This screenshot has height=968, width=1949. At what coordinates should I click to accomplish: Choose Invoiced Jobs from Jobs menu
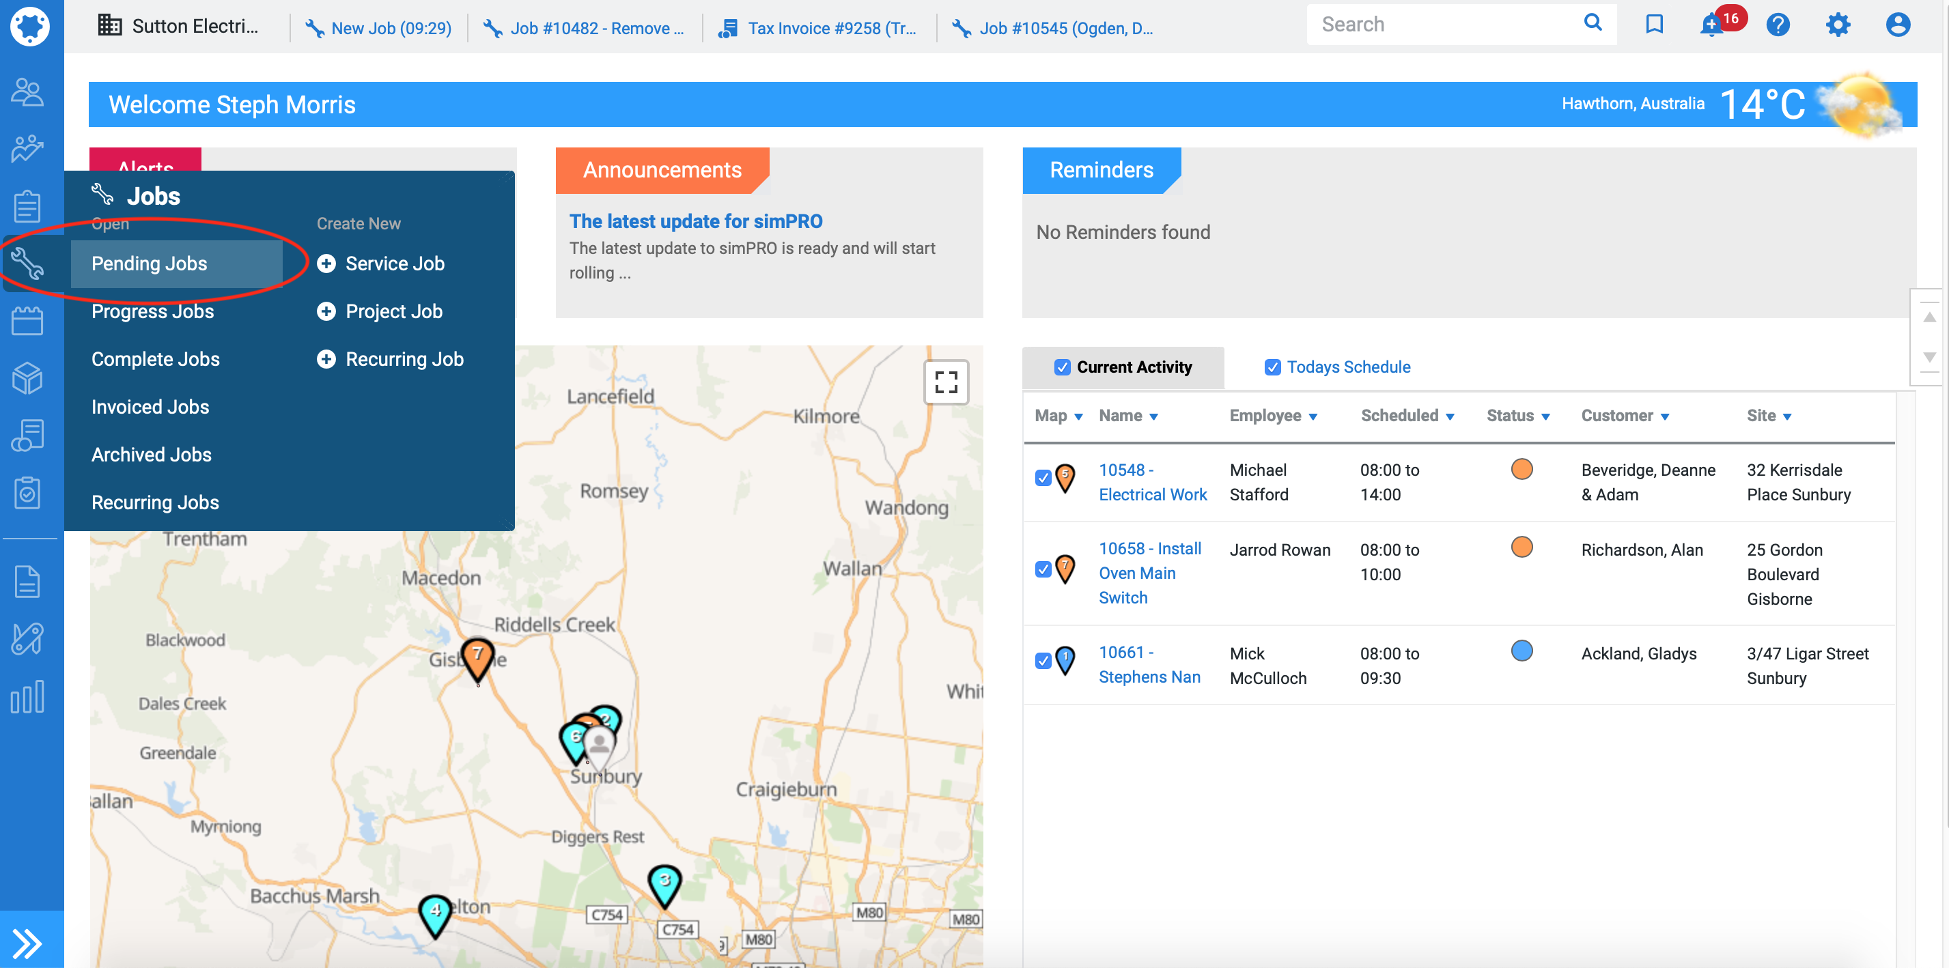150,407
